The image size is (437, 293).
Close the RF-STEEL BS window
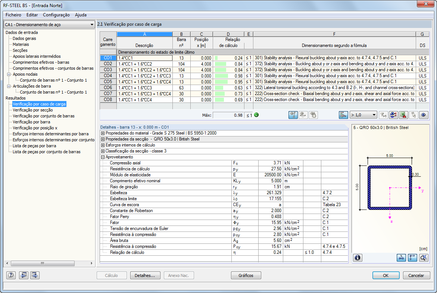coord(426,4)
